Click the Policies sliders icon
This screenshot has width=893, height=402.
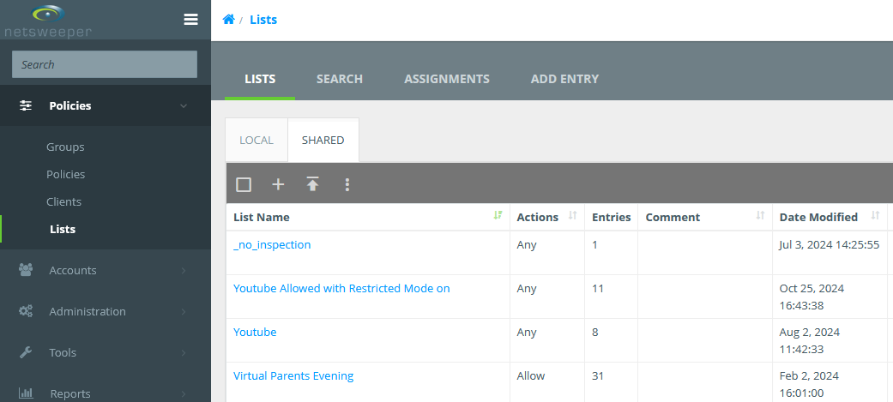[26, 105]
